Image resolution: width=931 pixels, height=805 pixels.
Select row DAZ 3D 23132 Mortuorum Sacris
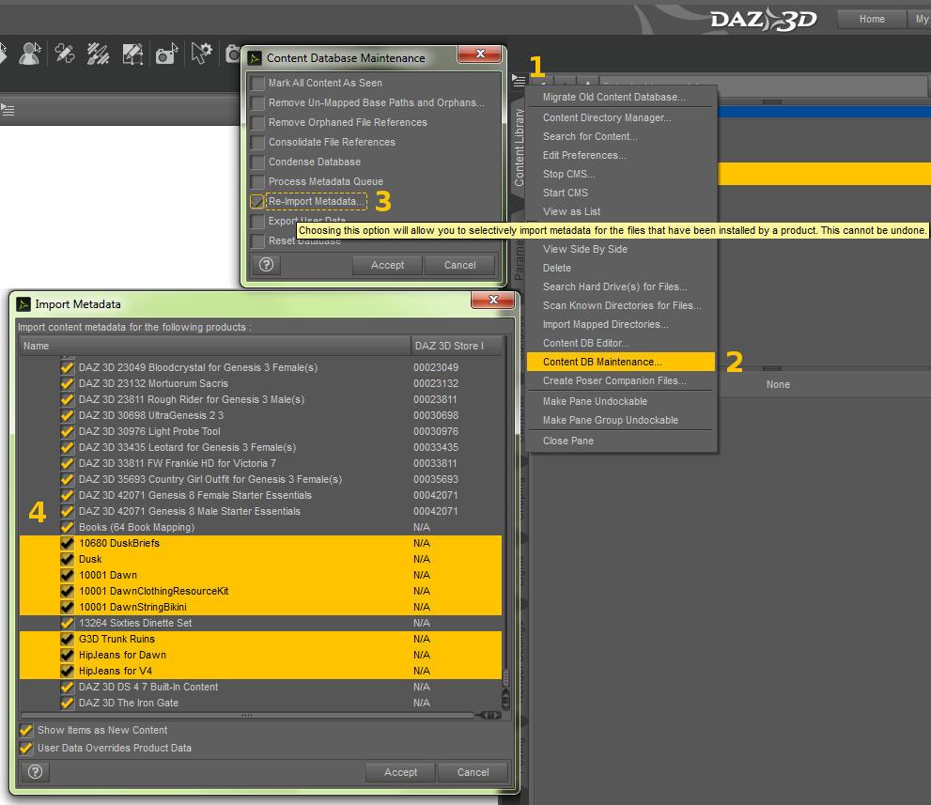tap(260, 383)
